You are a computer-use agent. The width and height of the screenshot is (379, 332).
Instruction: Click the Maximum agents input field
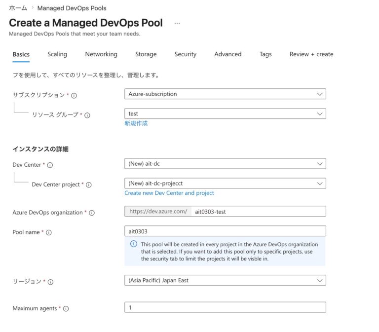tap(225, 307)
